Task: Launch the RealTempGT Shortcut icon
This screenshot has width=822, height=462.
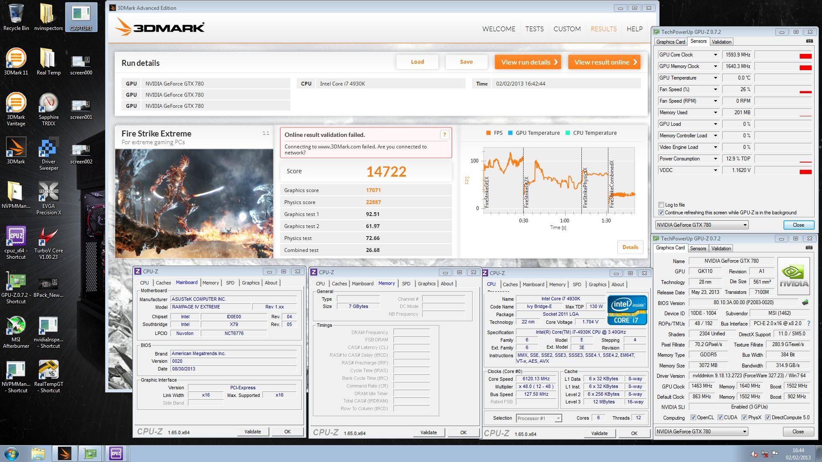Action: (48, 376)
